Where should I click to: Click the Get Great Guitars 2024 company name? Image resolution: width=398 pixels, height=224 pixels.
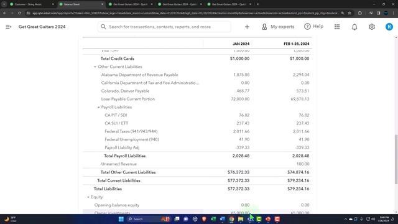click(42, 27)
